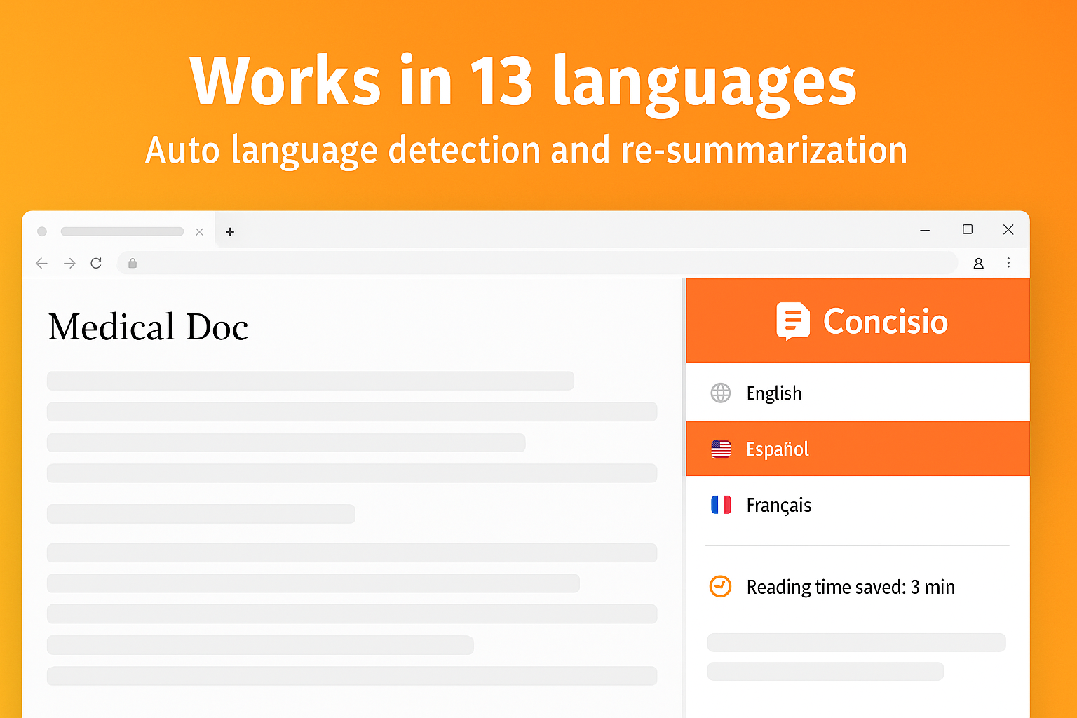Click the Concisio logo icon

click(x=793, y=321)
